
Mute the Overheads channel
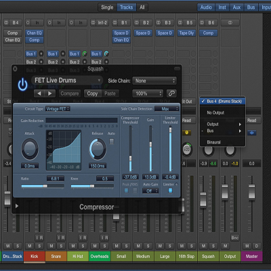coord(95,246)
